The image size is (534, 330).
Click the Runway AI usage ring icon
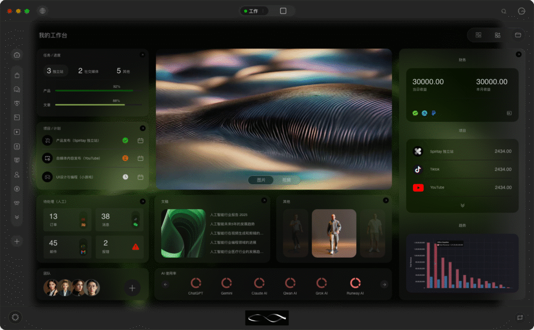click(356, 283)
